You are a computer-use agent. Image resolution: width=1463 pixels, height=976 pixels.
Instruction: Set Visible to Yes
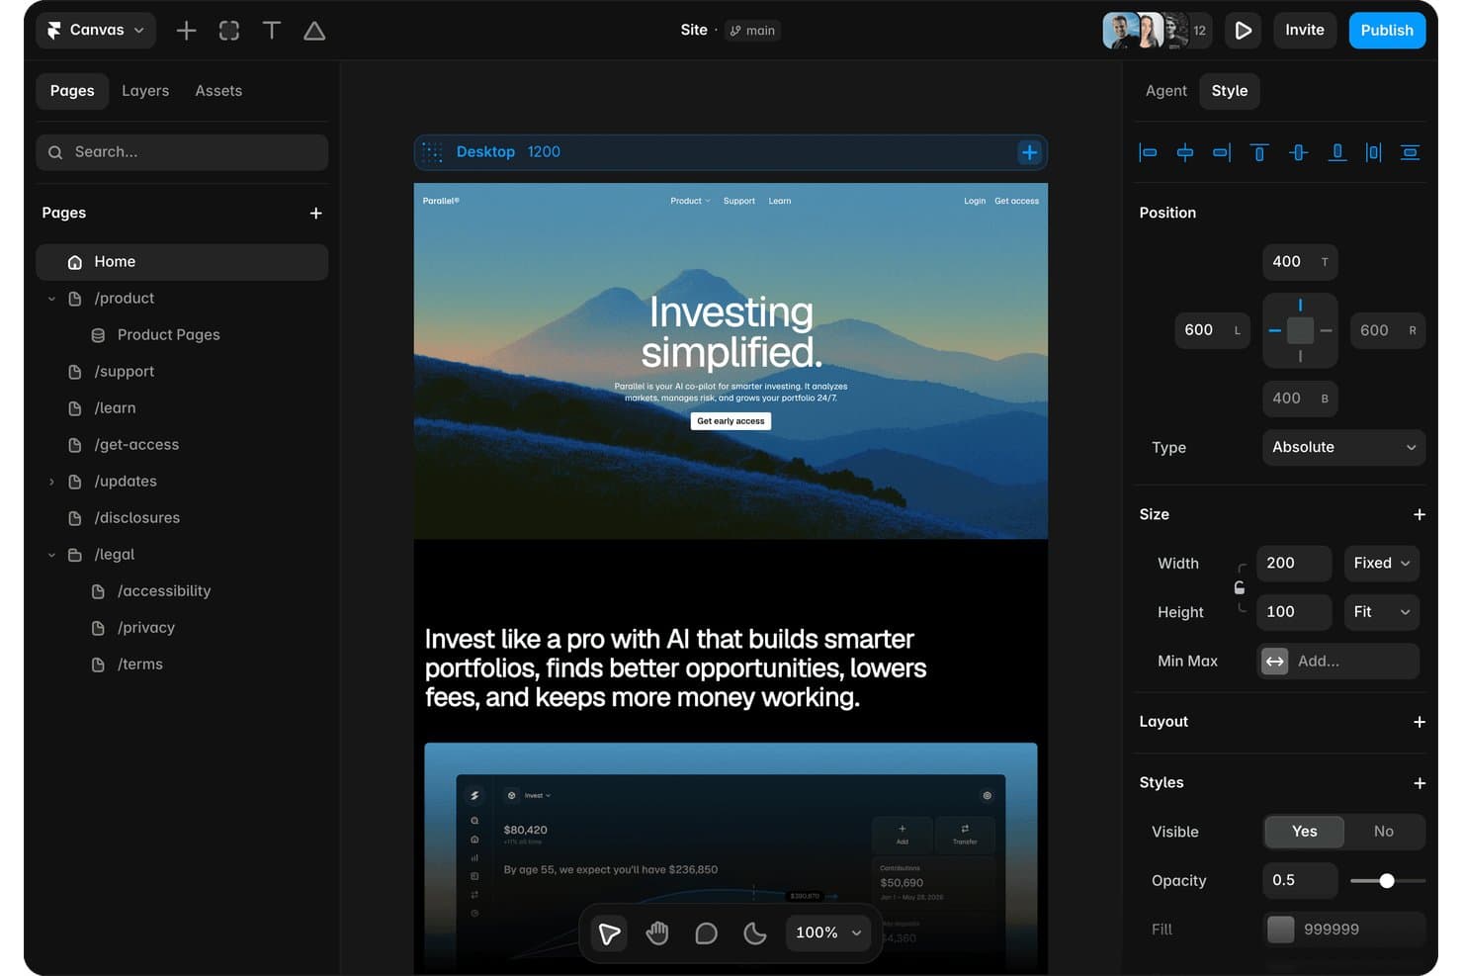1305,832
